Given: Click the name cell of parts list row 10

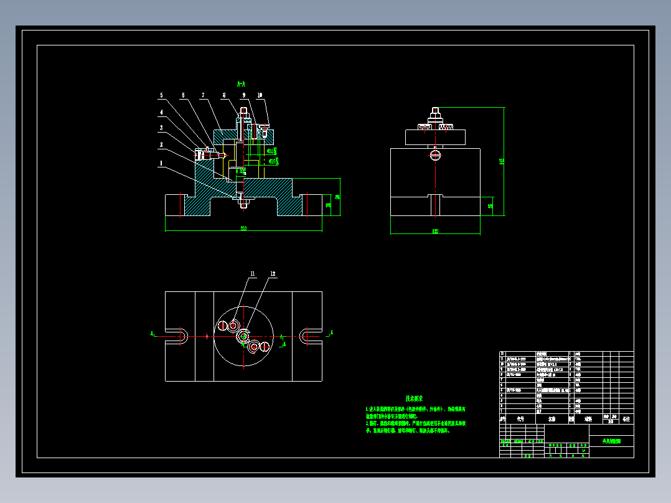Looking at the screenshot, I should (x=552, y=364).
